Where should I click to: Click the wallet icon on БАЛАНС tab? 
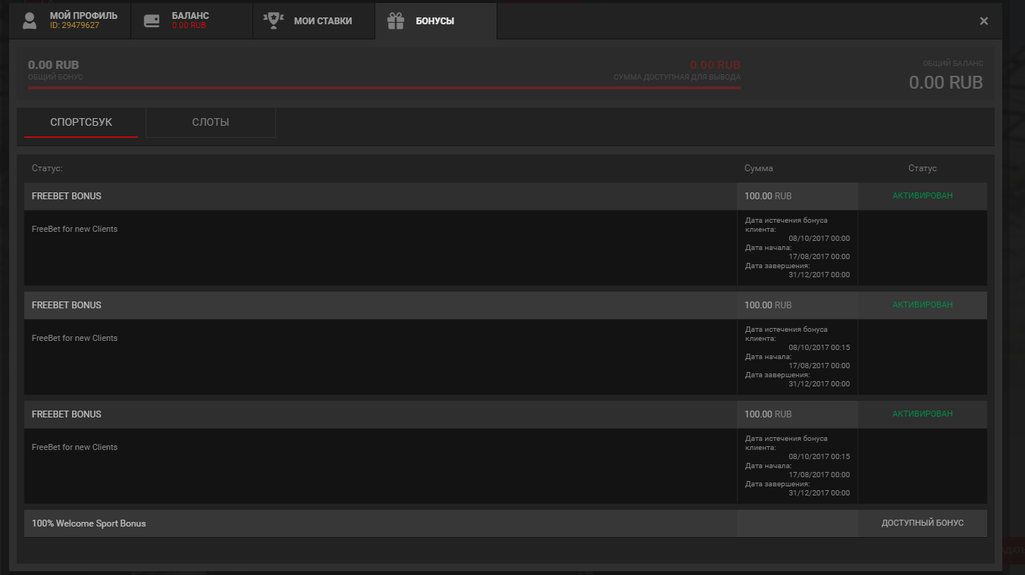(151, 20)
